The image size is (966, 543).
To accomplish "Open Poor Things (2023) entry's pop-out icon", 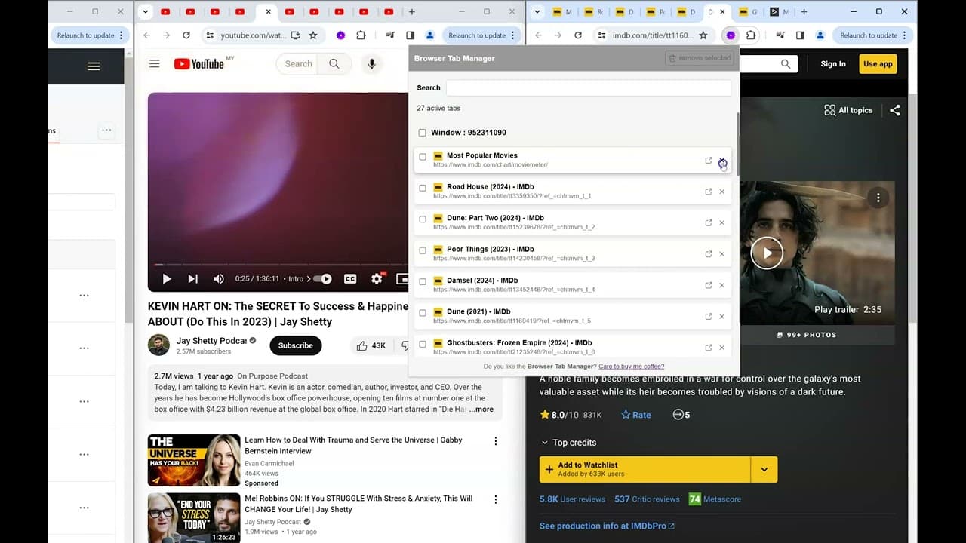I will (708, 254).
